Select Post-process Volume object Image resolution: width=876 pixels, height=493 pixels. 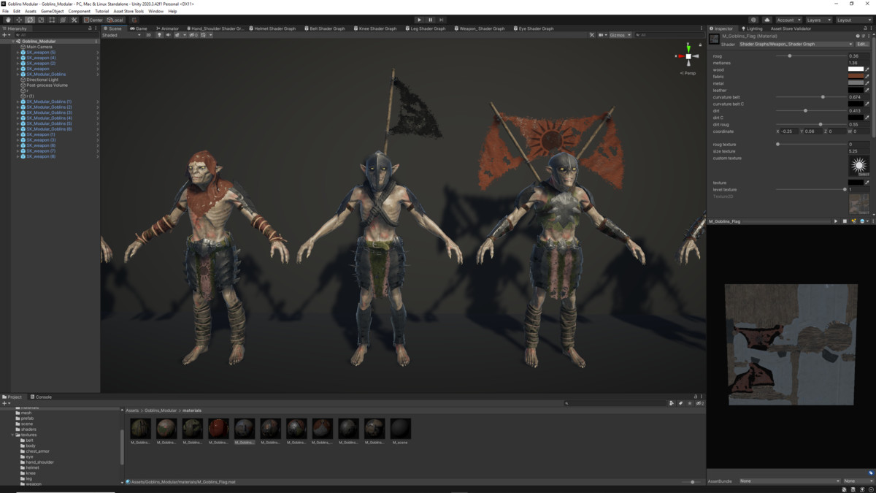pyautogui.click(x=47, y=85)
